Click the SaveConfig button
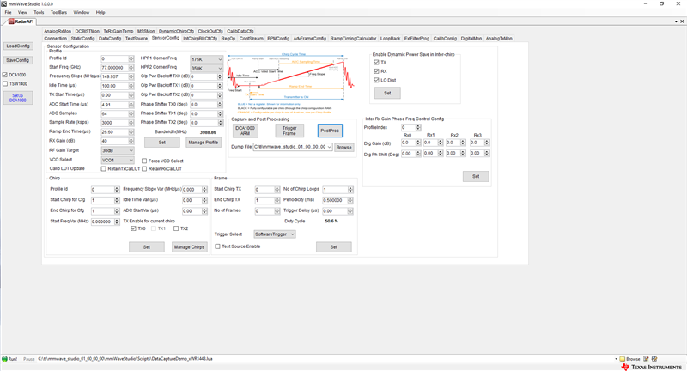 18,60
